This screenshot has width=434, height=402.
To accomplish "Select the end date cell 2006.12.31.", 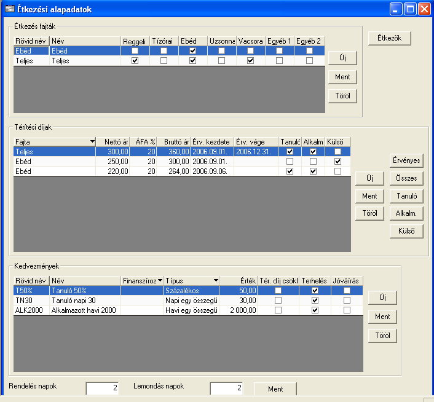I will [256, 152].
